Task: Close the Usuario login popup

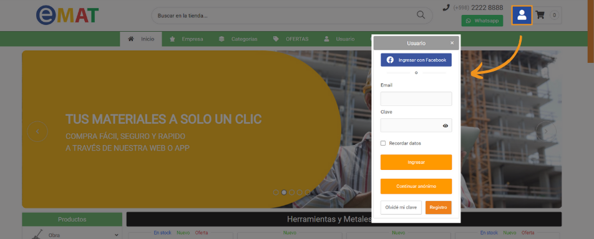Action: tap(452, 43)
